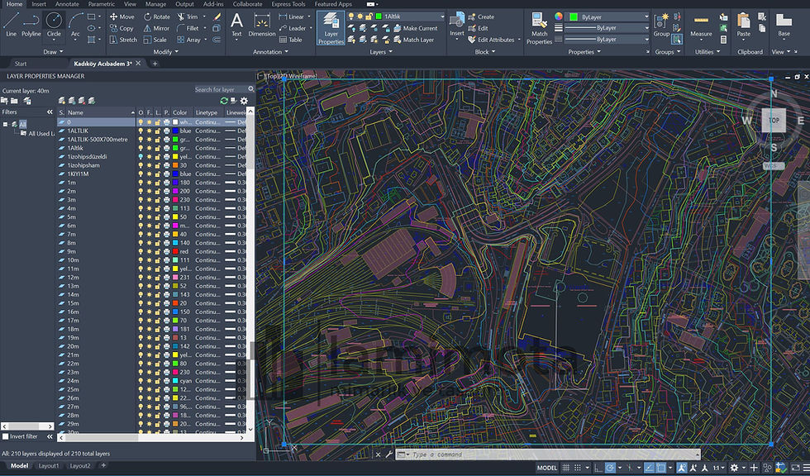810x476 pixels.
Task: Collapse the Filters pane chevrons
Action: [x=50, y=112]
